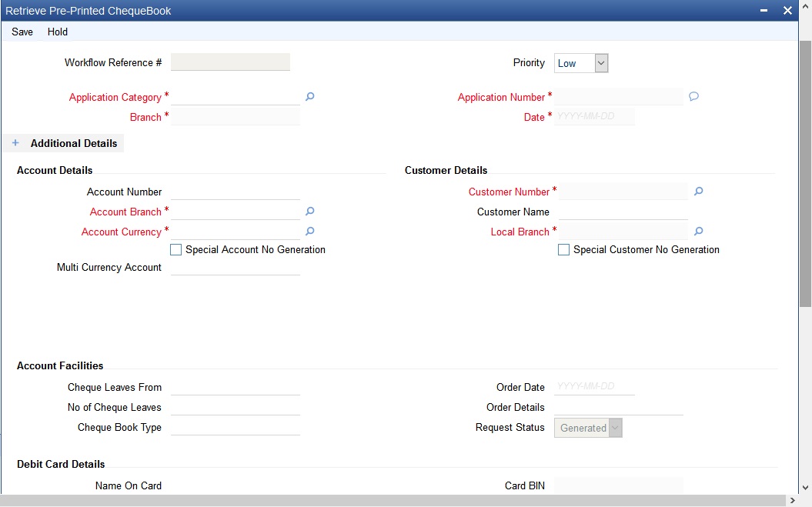
Task: Click Save in the toolbar
Action: (x=22, y=32)
